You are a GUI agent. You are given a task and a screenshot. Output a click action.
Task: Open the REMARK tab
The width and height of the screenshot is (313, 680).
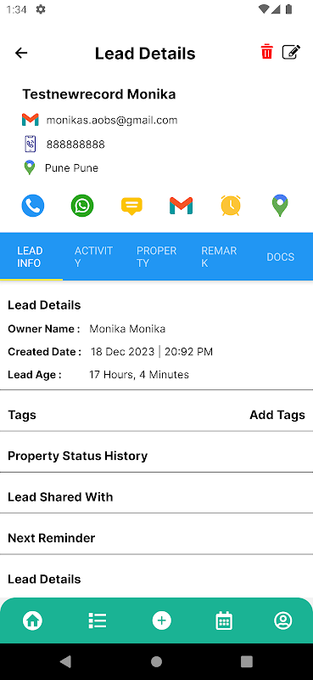pyautogui.click(x=219, y=257)
